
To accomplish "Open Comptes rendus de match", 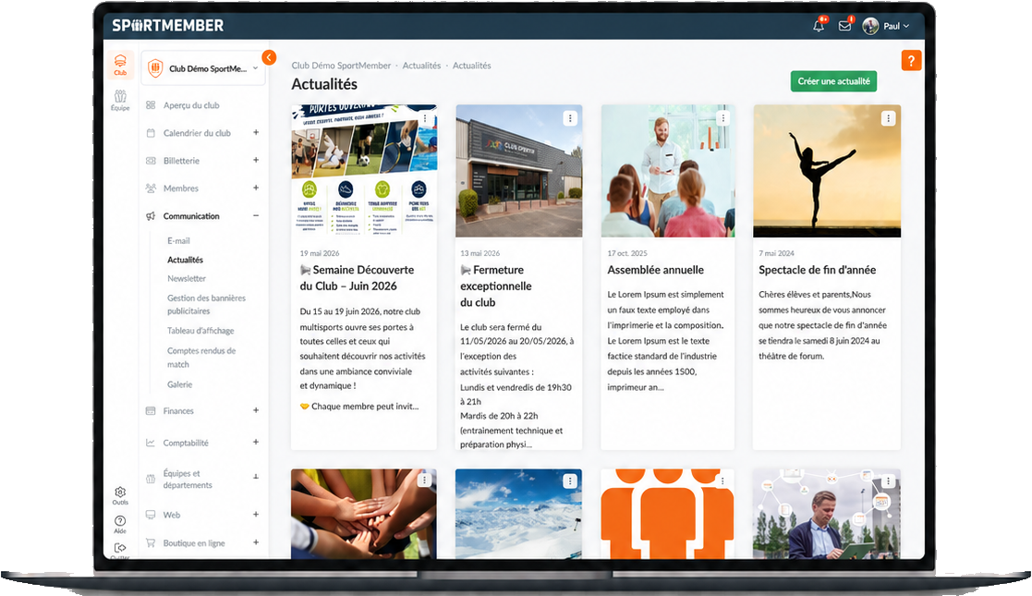I will point(201,358).
